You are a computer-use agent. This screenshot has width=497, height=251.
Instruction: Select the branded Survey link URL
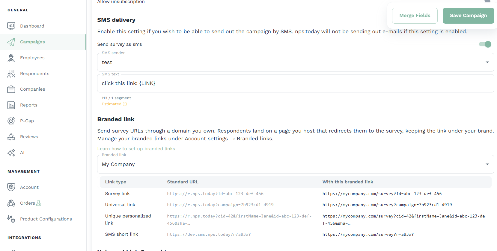coord(382,194)
